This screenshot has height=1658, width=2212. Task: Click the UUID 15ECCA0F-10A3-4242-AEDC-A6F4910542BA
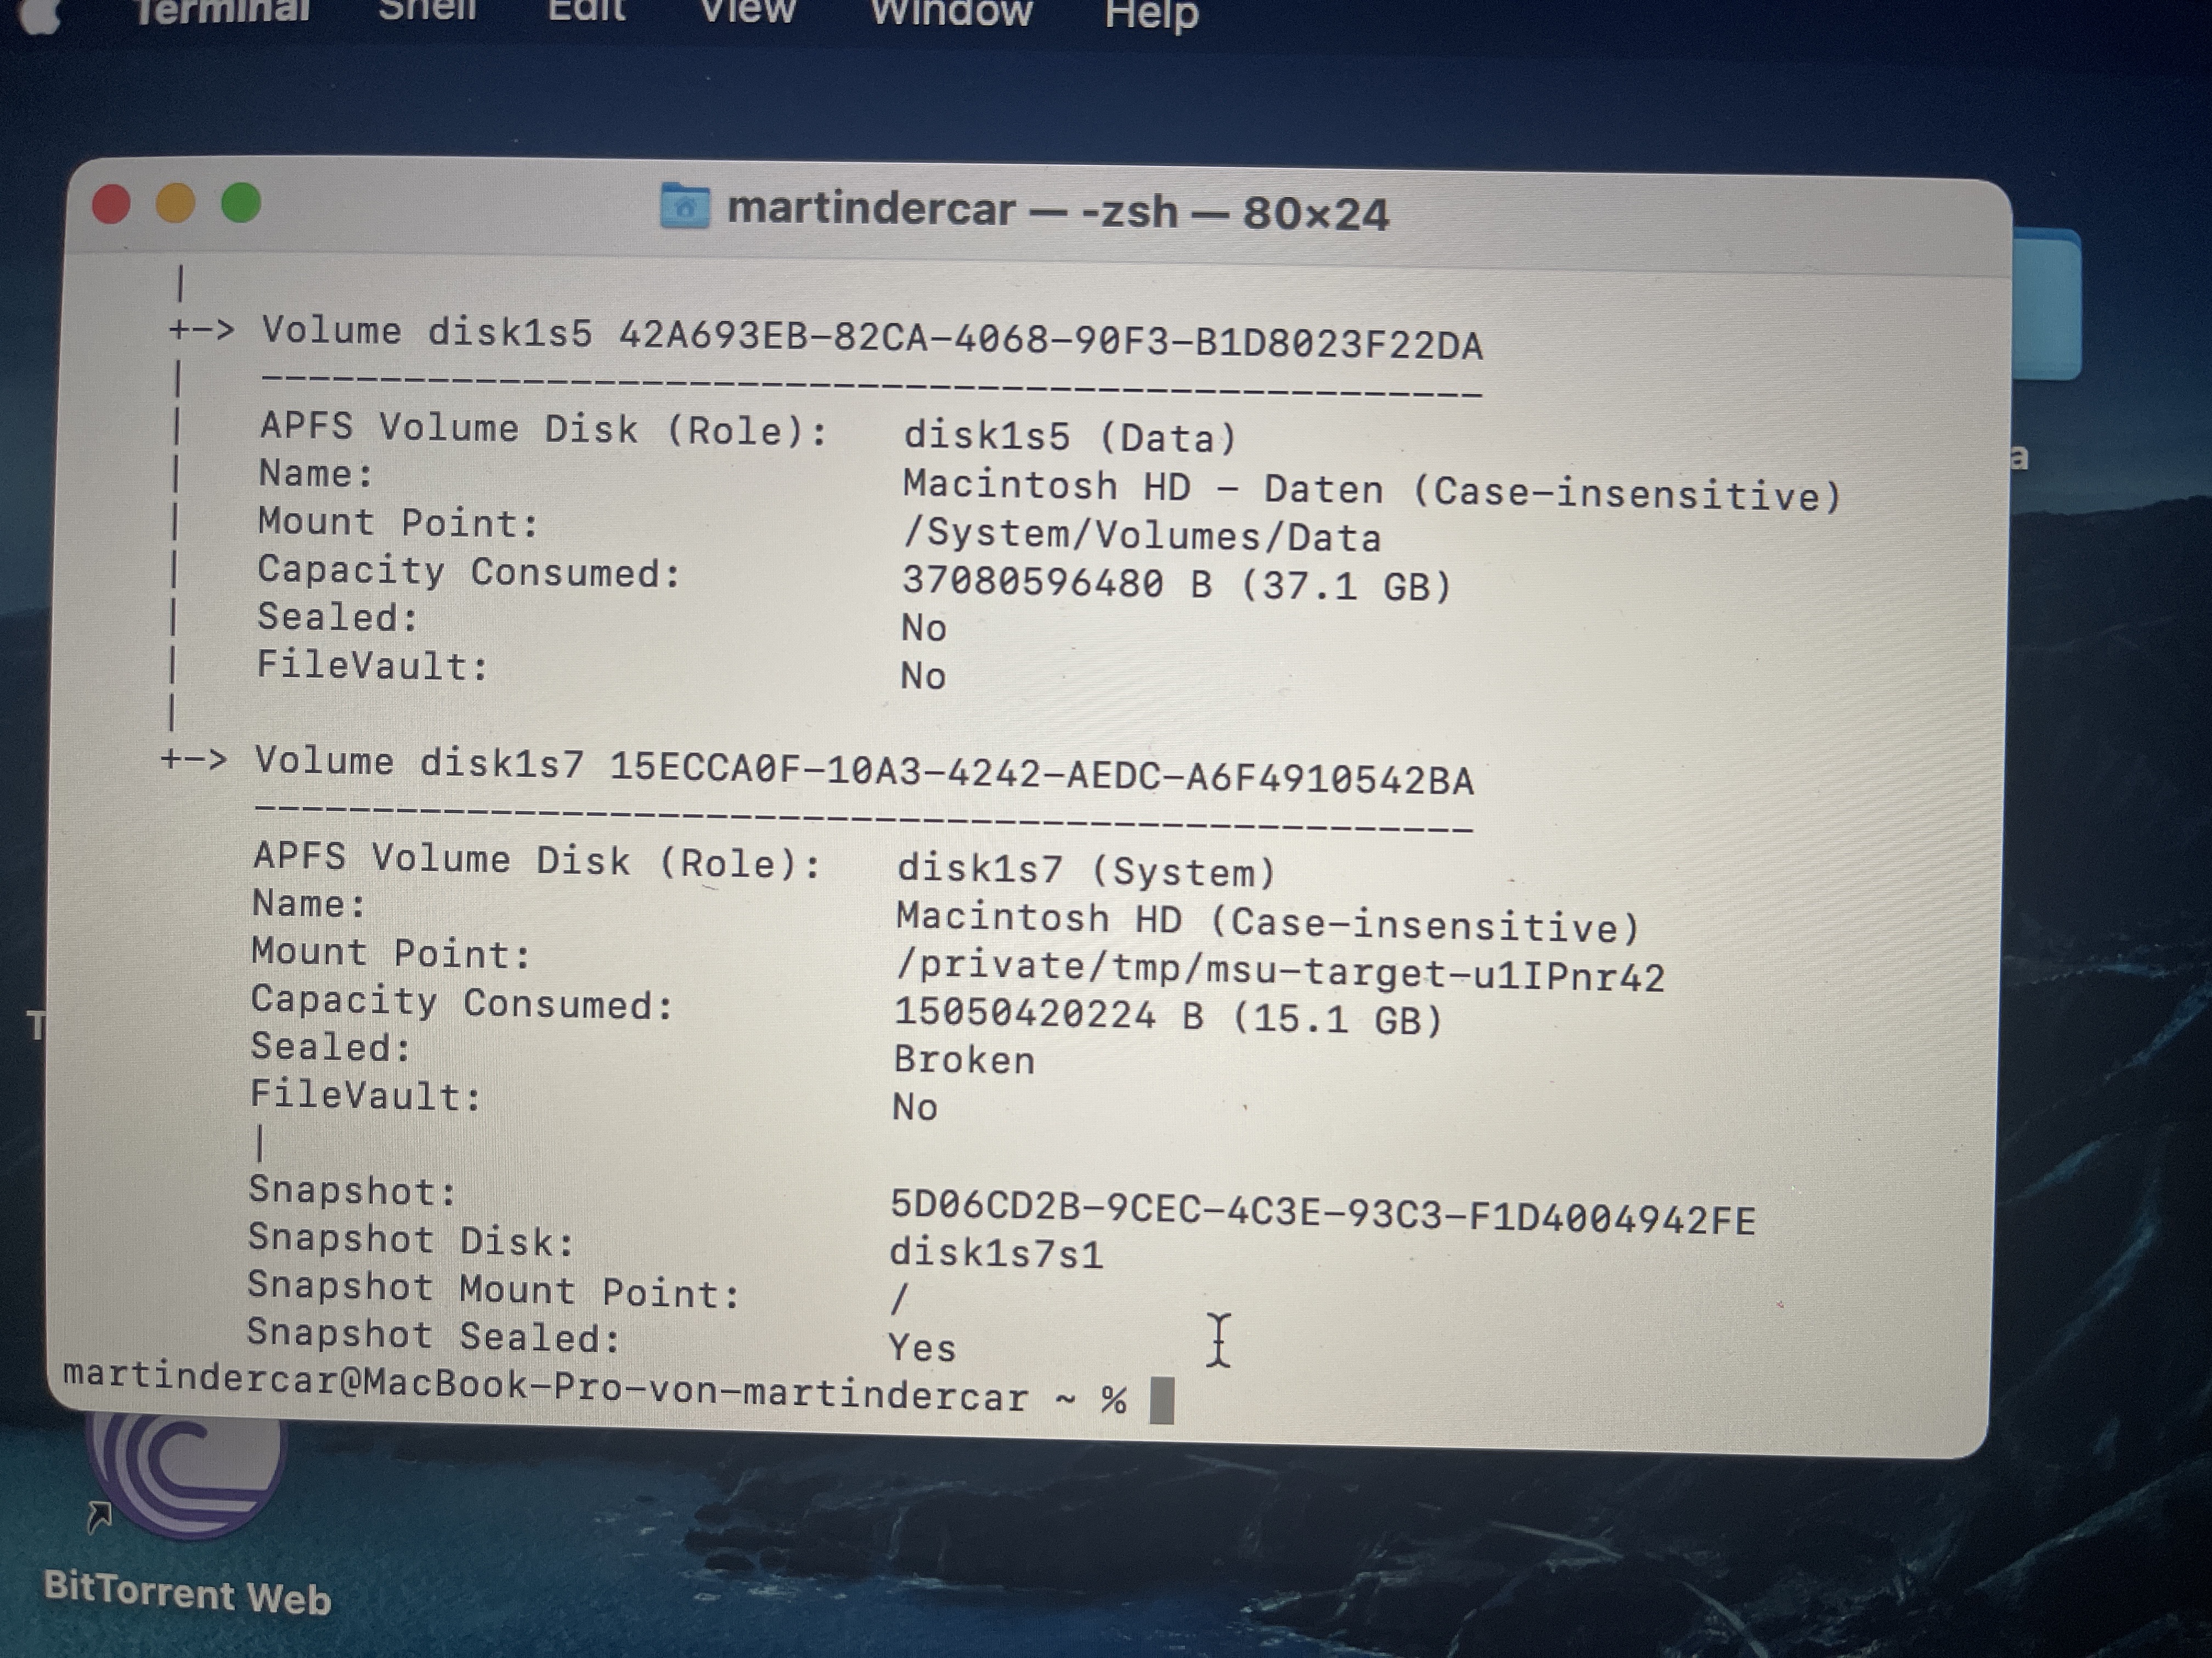coord(1041,774)
